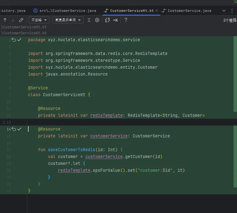237x213 pixels.
Task: Open the help question mark icon
Action: tap(126, 20)
